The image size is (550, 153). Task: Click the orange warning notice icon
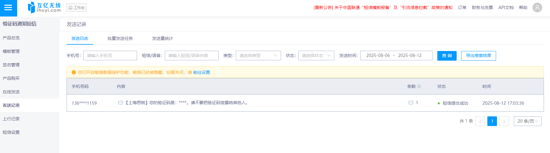pyautogui.click(x=74, y=72)
